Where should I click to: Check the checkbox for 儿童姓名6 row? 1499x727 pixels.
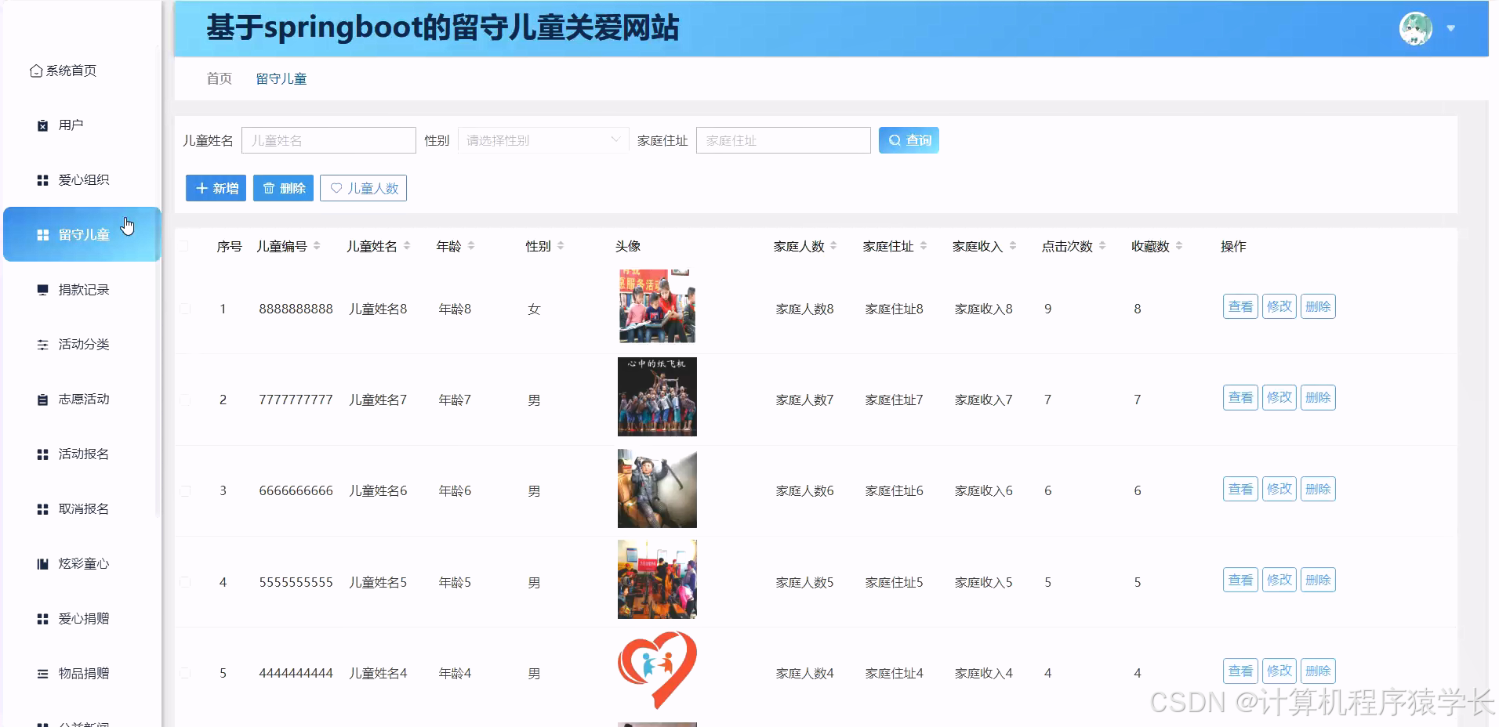(x=185, y=490)
